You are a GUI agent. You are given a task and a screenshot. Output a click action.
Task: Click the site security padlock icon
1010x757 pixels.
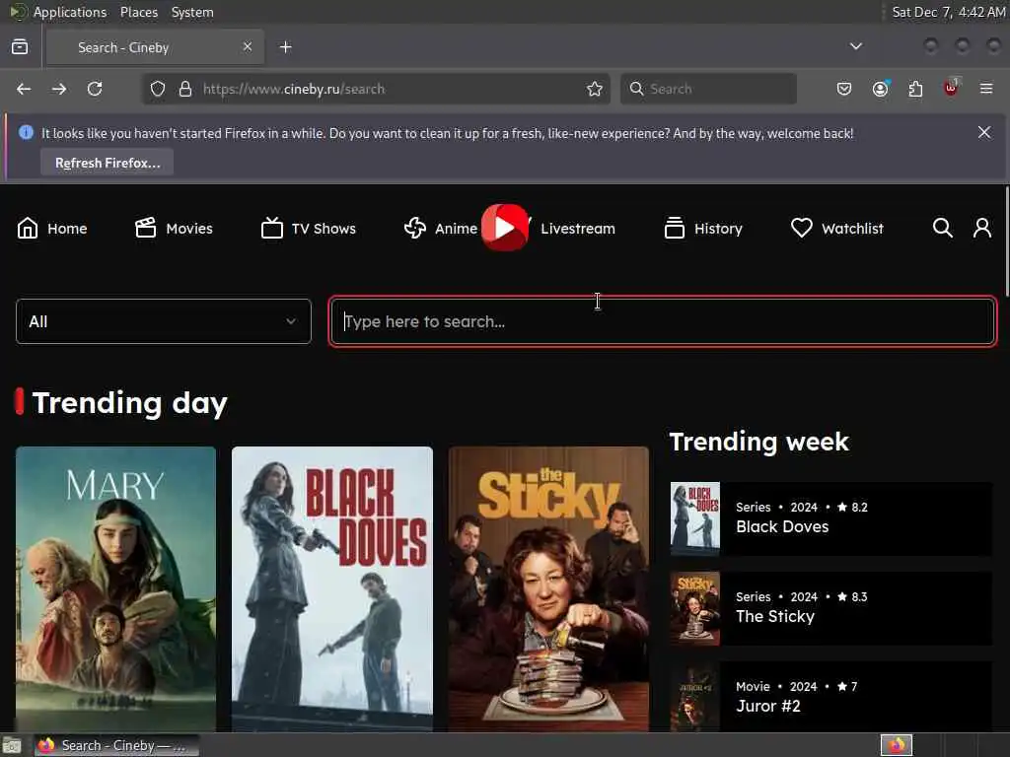point(185,89)
